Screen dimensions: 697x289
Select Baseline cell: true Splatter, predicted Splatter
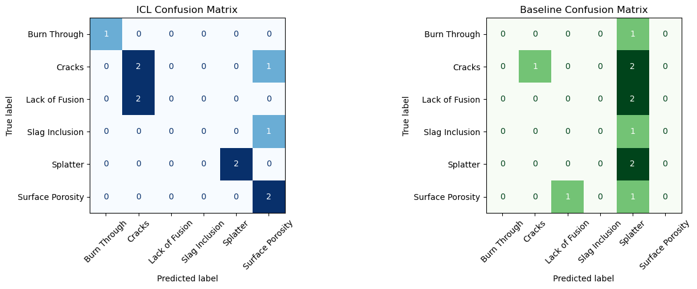[x=633, y=163]
